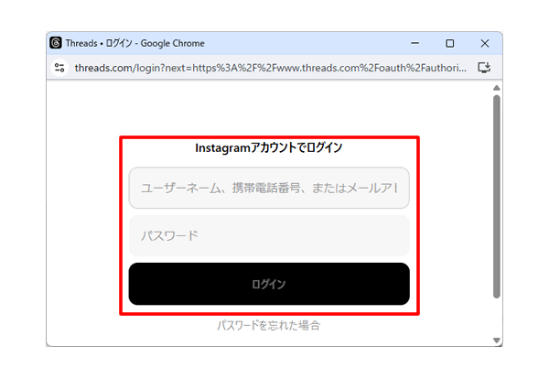
Task: Click the install app icon in address bar
Action: tap(484, 68)
